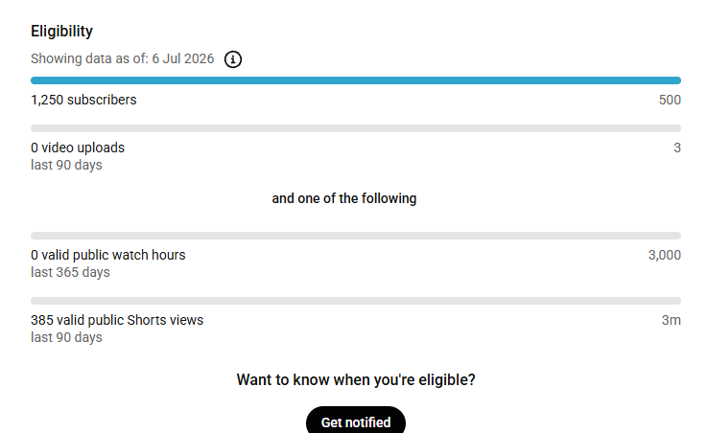Click 'last 365 days' under watch hours
Screen dimensions: 707x433
70,272
